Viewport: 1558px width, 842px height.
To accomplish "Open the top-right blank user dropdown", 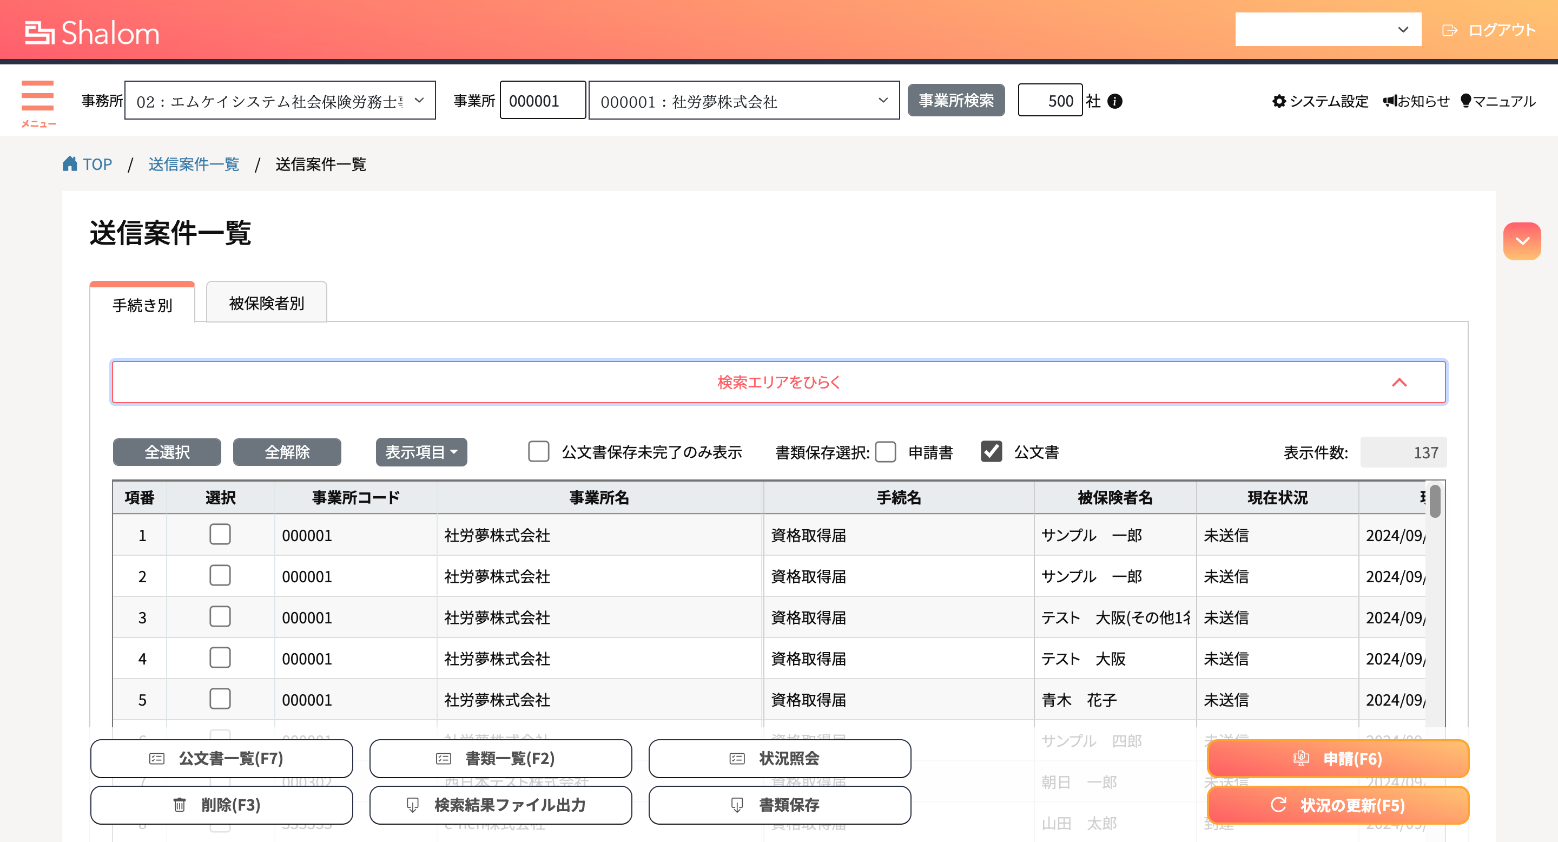I will coord(1328,29).
